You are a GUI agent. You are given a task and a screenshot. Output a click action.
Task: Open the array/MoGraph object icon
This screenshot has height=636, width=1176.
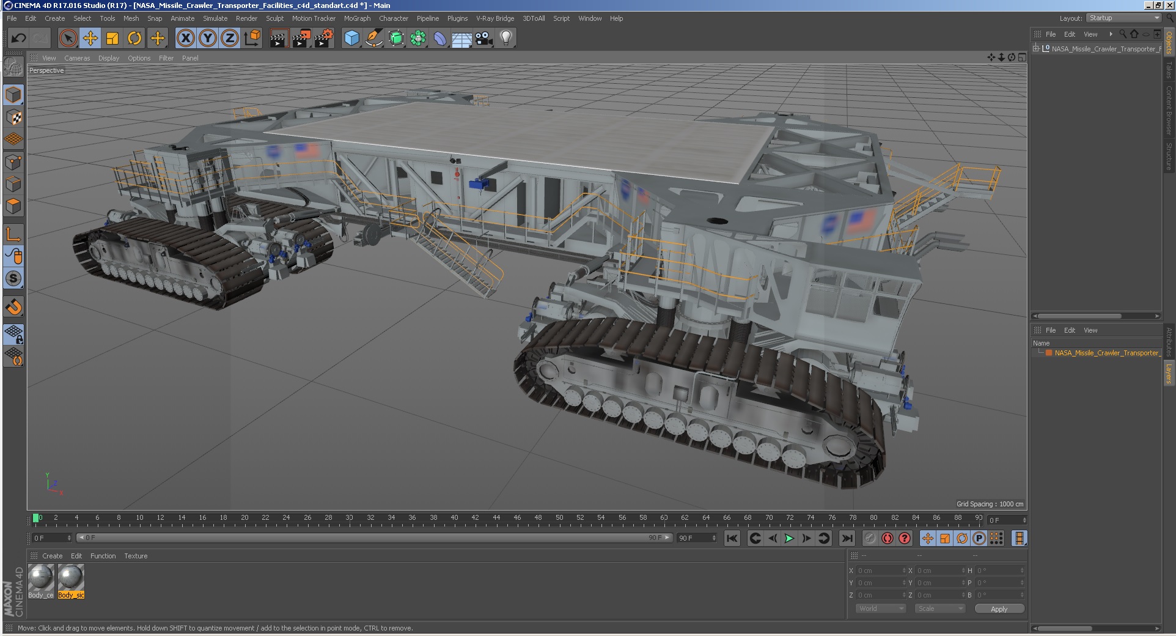418,39
